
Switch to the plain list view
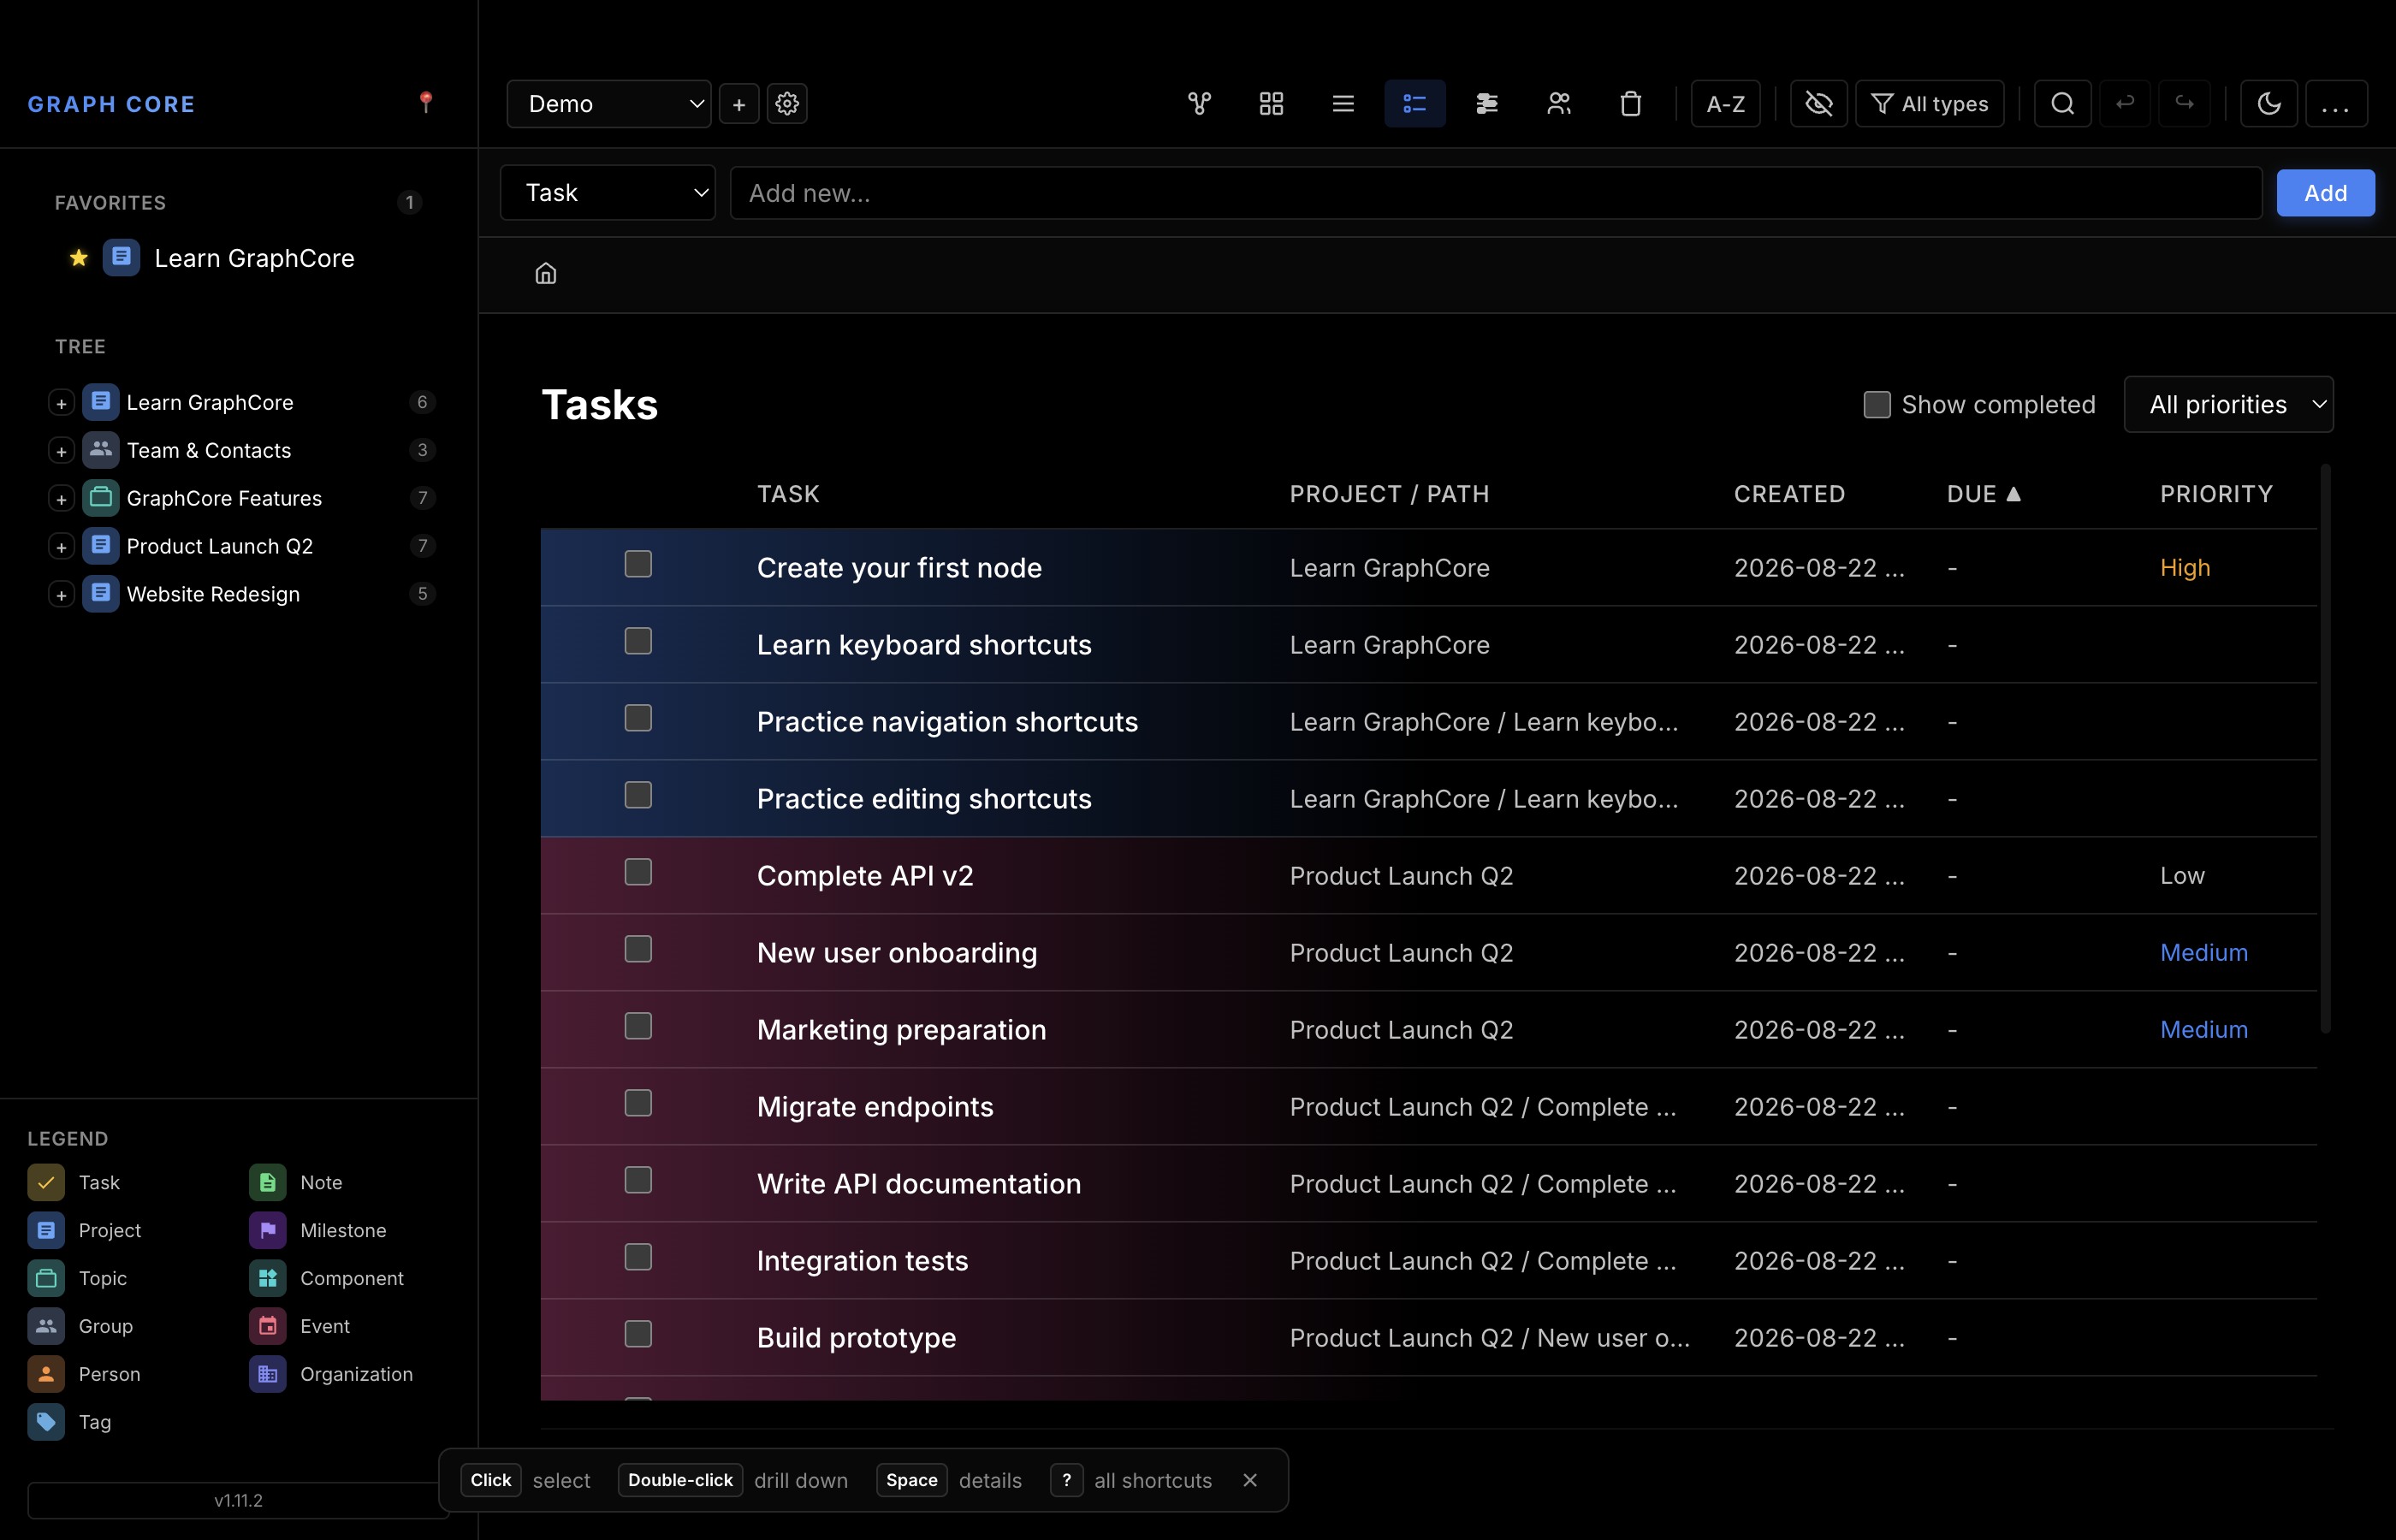pyautogui.click(x=1343, y=104)
